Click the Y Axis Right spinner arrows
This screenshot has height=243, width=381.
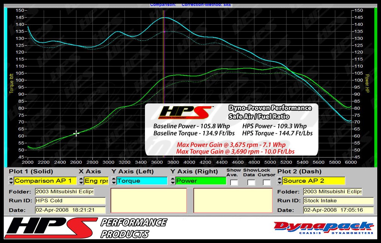(x=173, y=181)
